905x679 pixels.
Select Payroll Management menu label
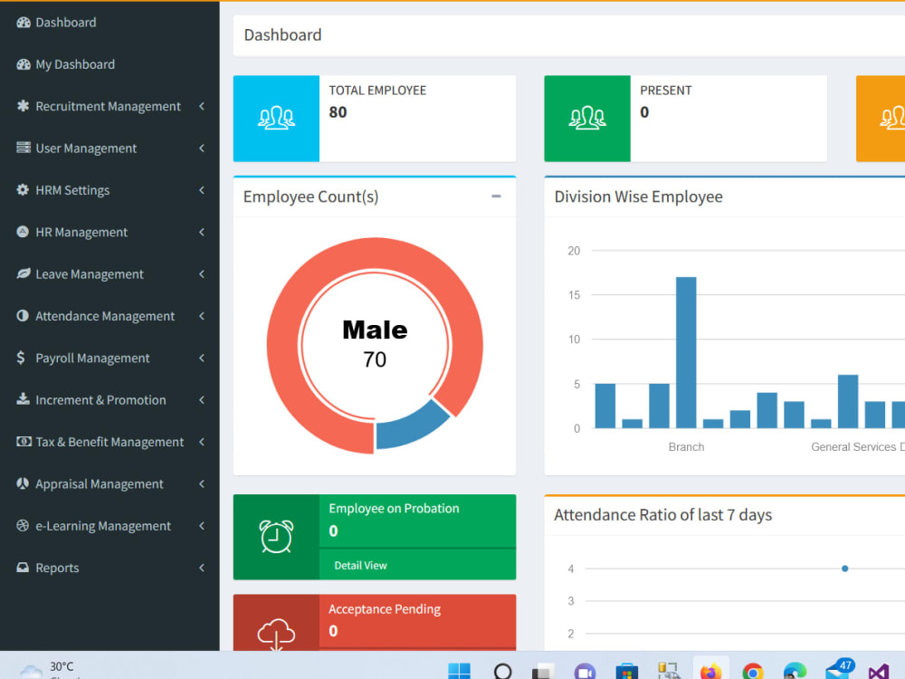(92, 358)
